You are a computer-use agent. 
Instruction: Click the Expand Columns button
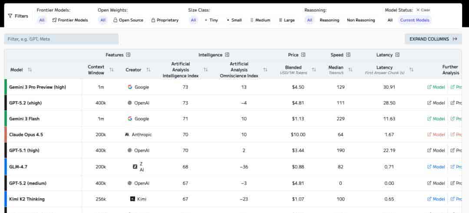(x=433, y=39)
